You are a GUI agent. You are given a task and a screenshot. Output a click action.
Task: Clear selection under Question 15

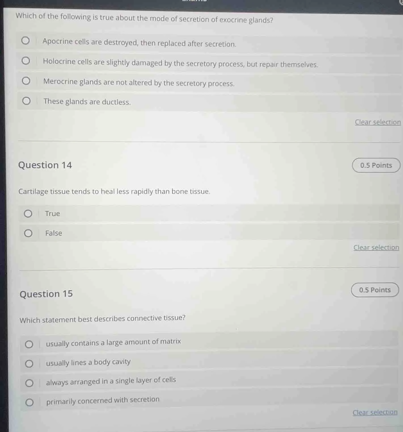point(375,412)
